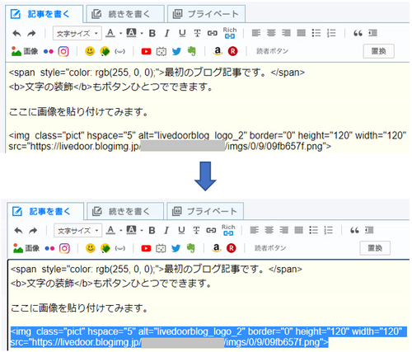
Task: Click 置換 button in bottom editor
Action: [x=375, y=248]
